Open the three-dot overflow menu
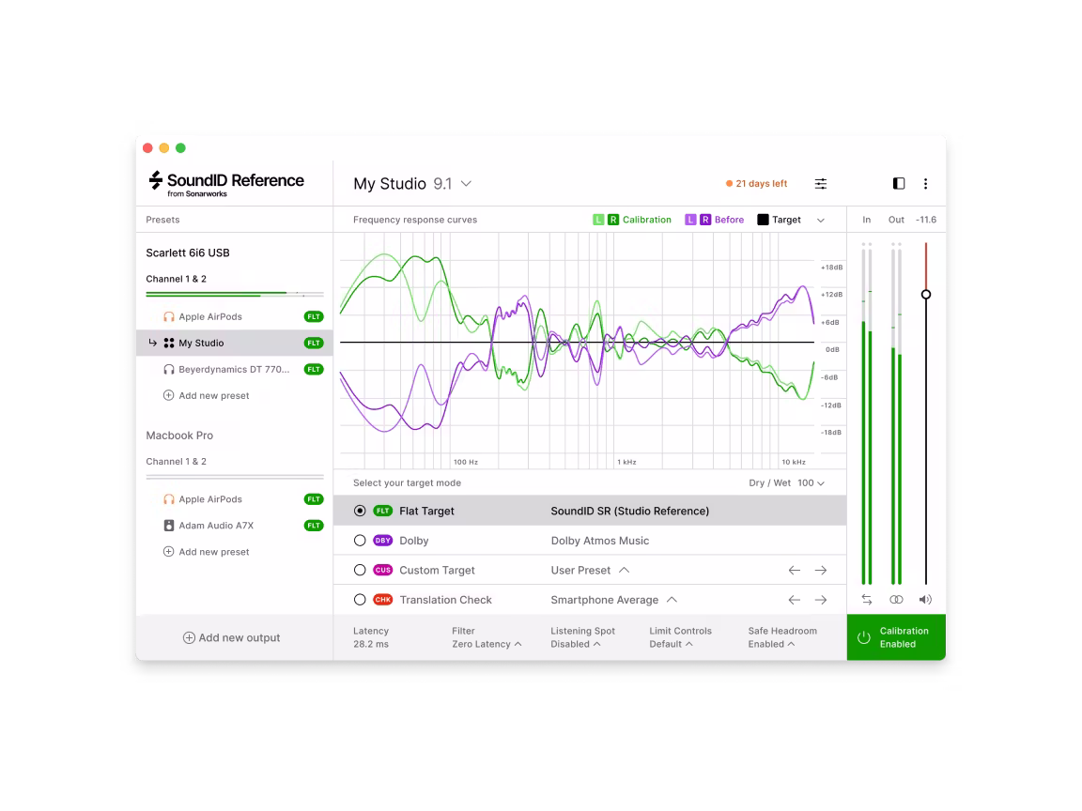The width and height of the screenshot is (1082, 811). pos(925,184)
